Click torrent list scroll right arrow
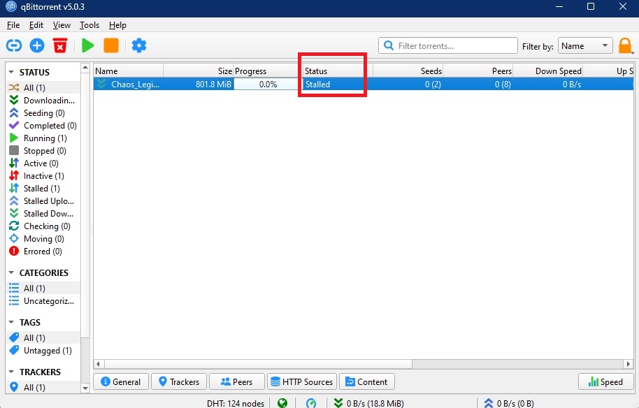Viewport: 639px width, 408px height. click(x=629, y=363)
